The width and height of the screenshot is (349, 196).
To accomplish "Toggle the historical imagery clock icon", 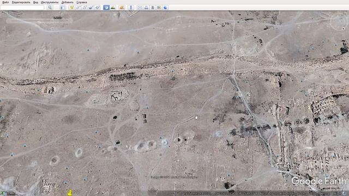I will (106, 8).
